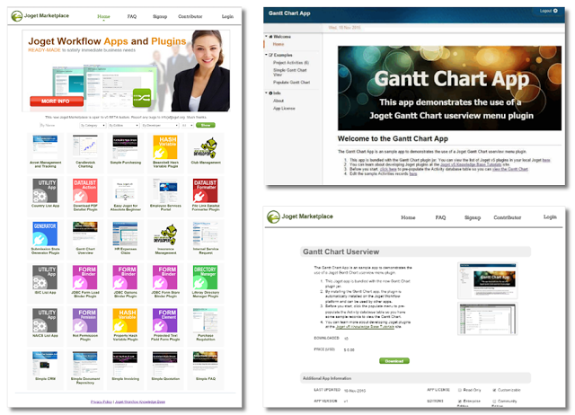This screenshot has width=575, height=415.
Task: Open JDBC Form Store Binder Plugin icon
Action: point(165,278)
